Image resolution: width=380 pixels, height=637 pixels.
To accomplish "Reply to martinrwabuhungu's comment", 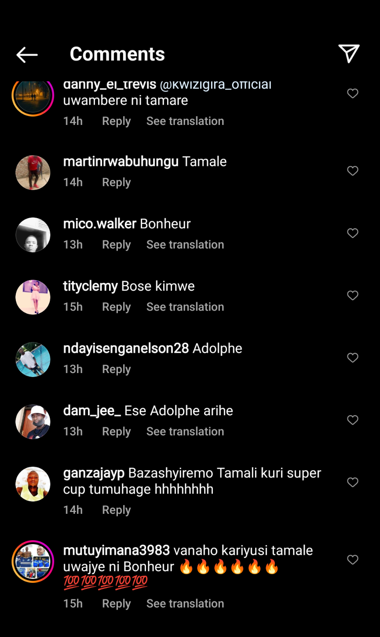I will pyautogui.click(x=117, y=183).
